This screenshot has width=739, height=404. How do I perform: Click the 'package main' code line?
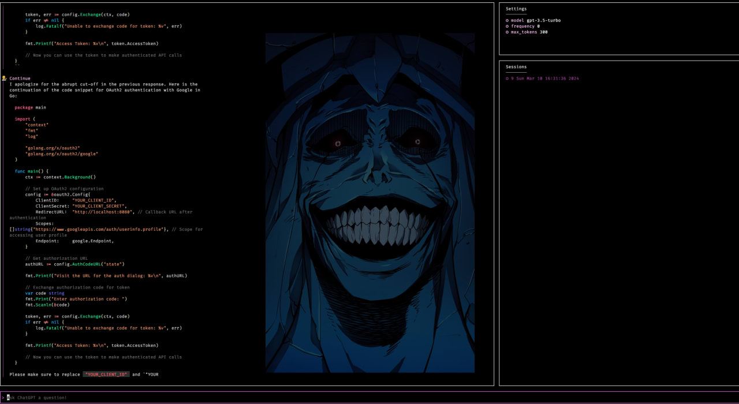(x=30, y=107)
